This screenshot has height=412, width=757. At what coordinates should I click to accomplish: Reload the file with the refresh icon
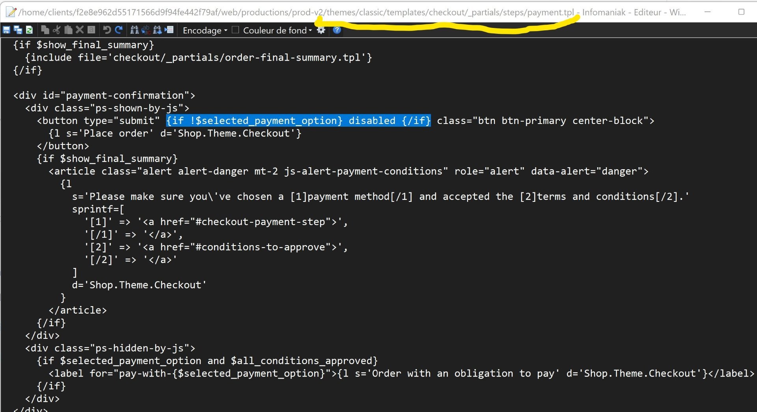pos(29,30)
